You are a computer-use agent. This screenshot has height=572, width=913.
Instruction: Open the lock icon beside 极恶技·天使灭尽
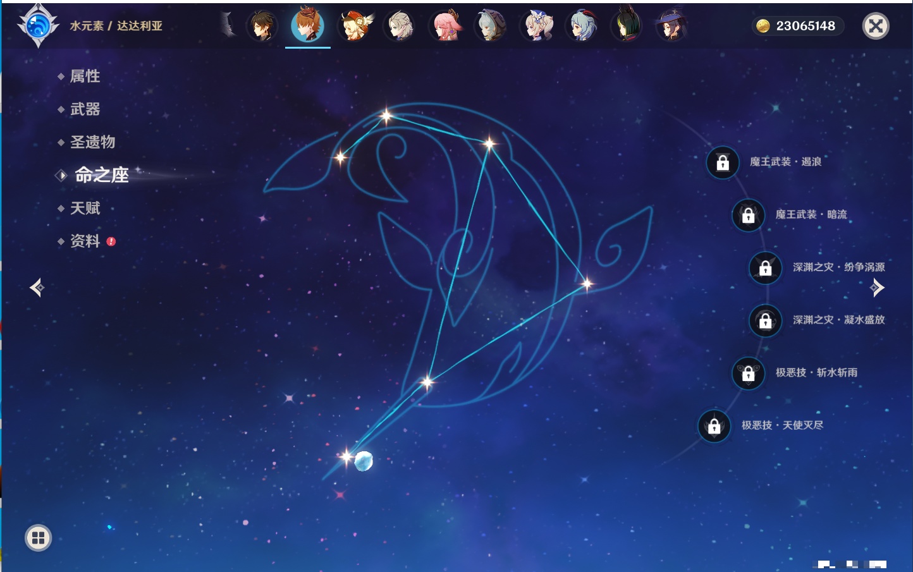point(714,426)
